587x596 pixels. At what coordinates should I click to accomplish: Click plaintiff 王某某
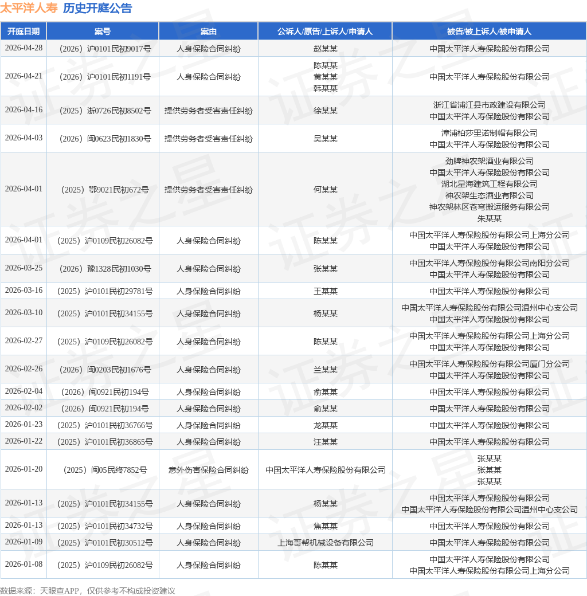click(326, 291)
